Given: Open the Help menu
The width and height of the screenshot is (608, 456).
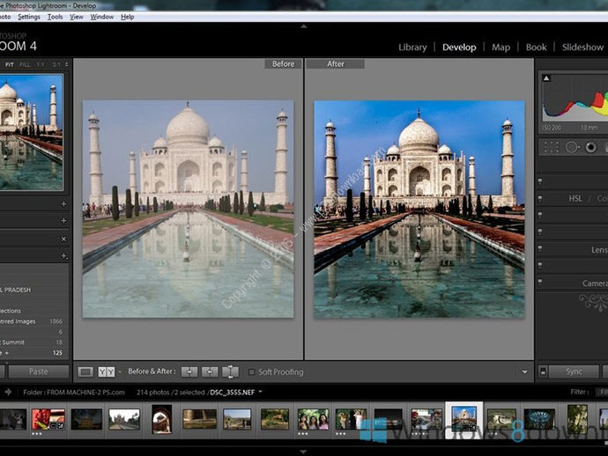Looking at the screenshot, I should 127,17.
